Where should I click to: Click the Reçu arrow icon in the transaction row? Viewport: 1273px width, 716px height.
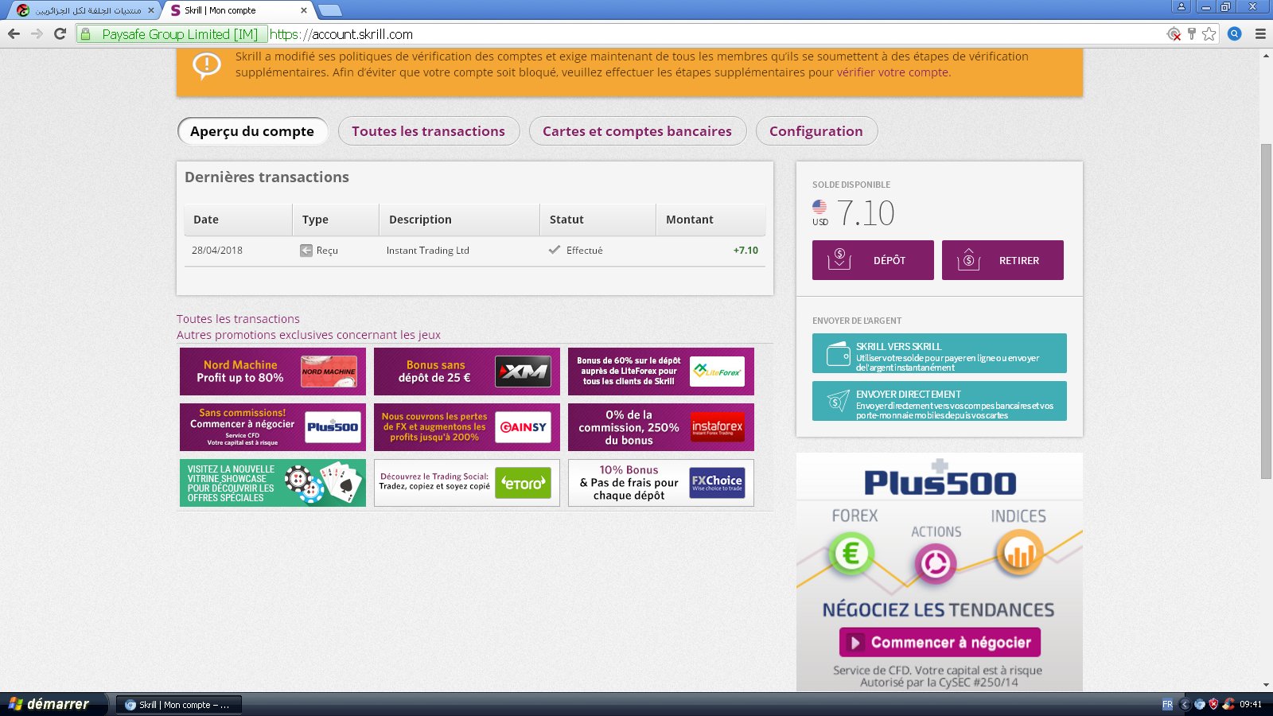pyautogui.click(x=306, y=251)
